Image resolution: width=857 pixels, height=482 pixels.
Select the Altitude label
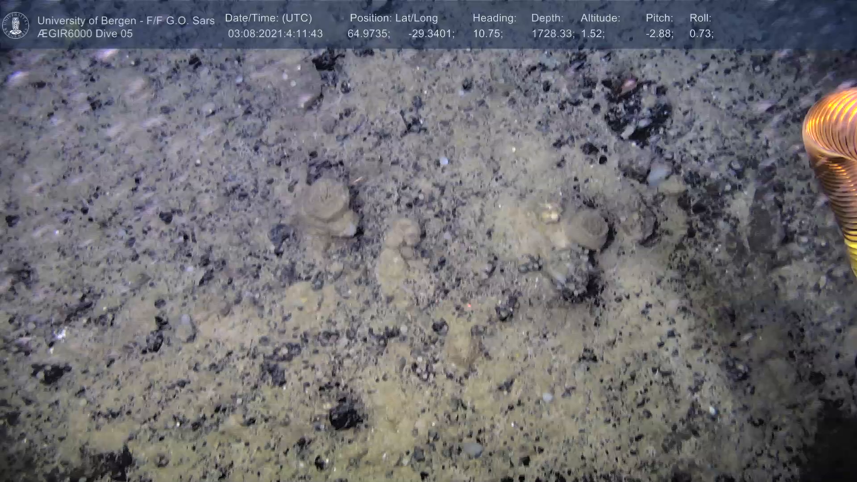click(x=600, y=18)
